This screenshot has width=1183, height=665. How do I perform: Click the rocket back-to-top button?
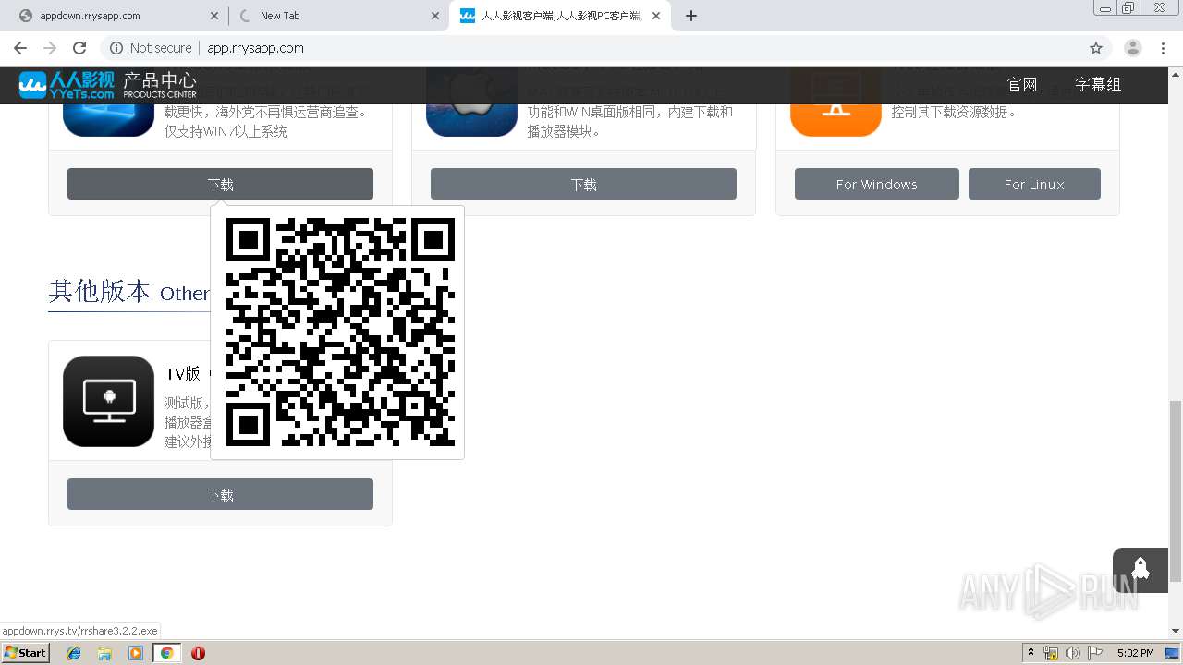1140,570
